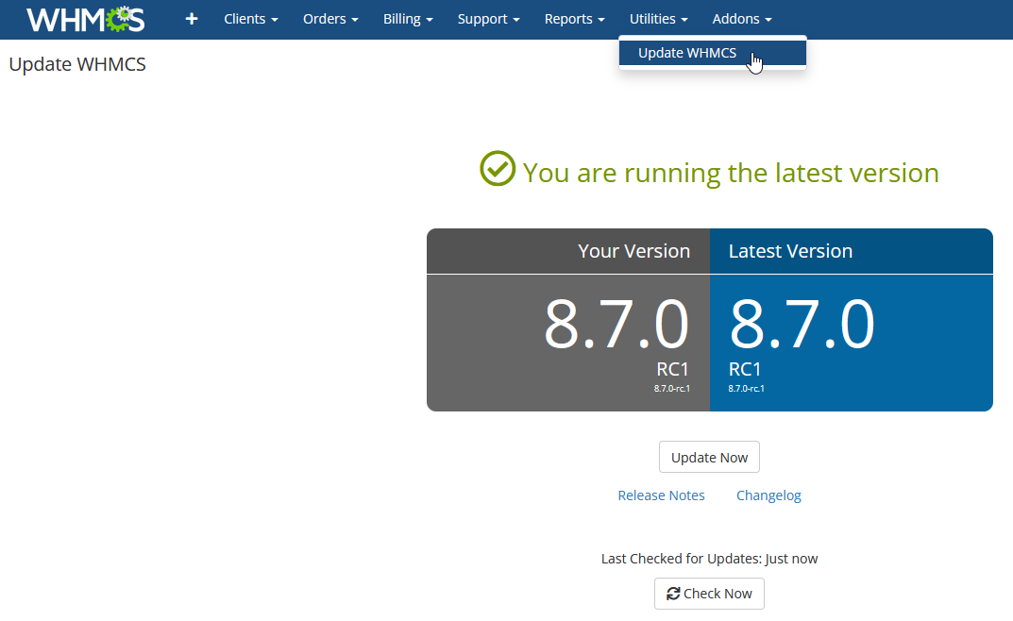Screen dimensions: 1013x621
Task: Click RC1 label under Your Version
Action: pos(673,369)
